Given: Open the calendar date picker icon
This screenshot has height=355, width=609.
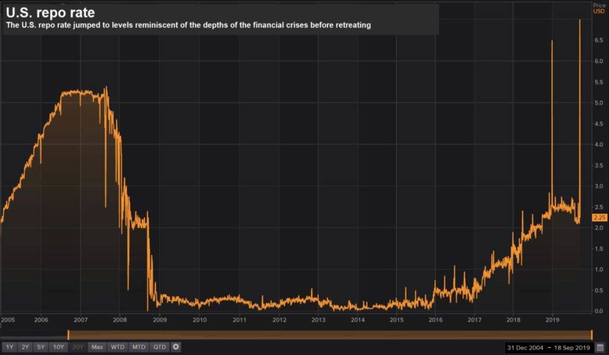Looking at the screenshot, I should click(x=599, y=347).
